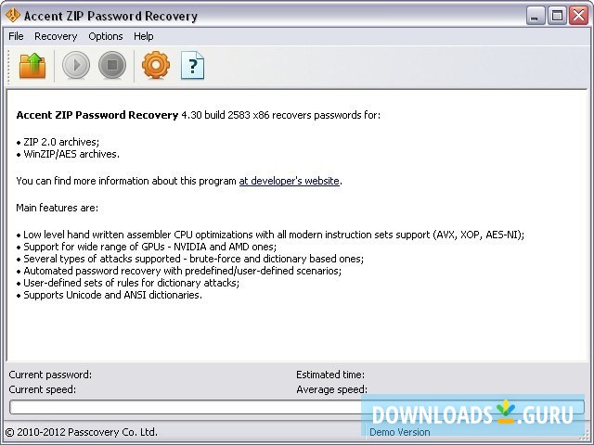Open the Options menu
Screen dimensions: 594x445
106,36
